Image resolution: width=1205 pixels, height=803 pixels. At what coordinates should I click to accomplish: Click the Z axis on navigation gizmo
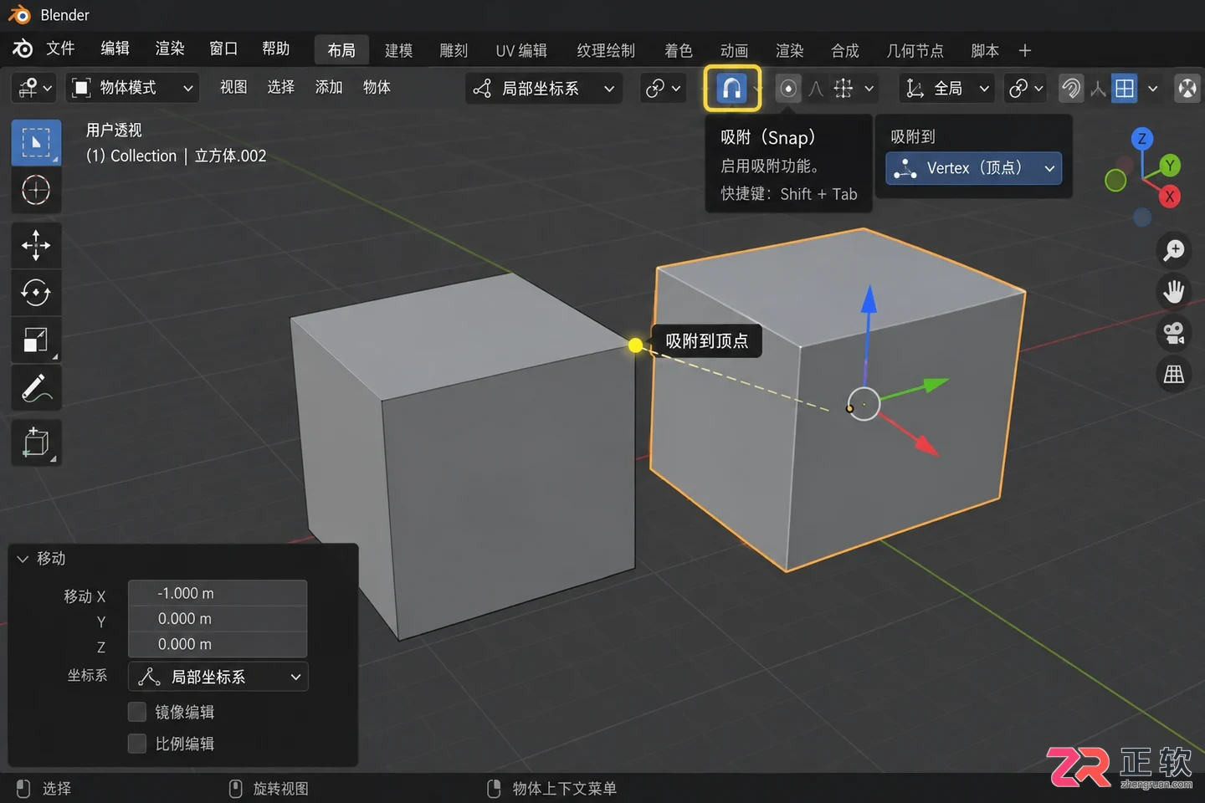1142,139
